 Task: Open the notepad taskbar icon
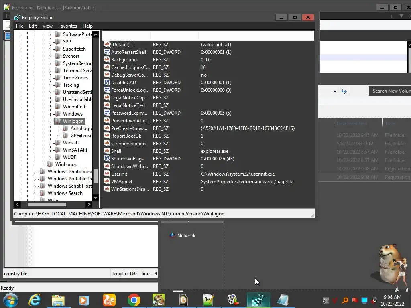click(283, 300)
